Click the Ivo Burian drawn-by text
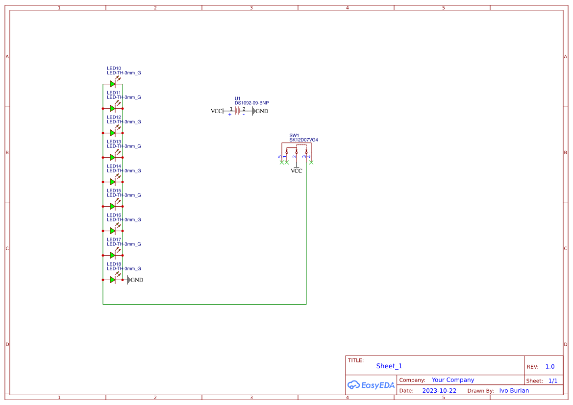 (x=514, y=390)
